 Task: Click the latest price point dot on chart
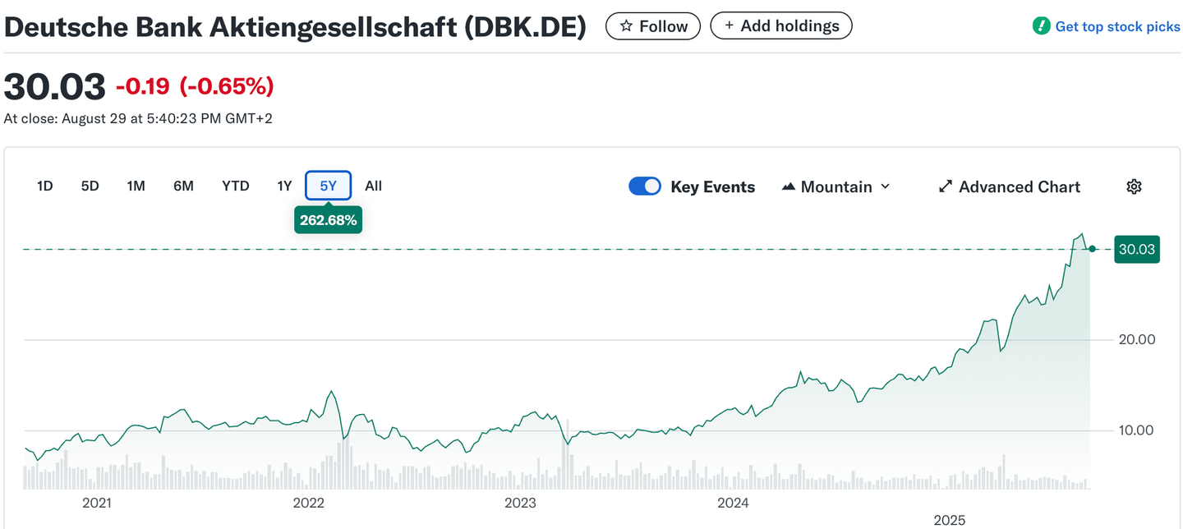point(1092,249)
